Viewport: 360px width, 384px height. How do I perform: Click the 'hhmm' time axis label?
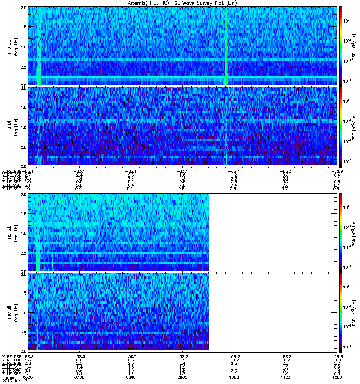tap(8, 378)
